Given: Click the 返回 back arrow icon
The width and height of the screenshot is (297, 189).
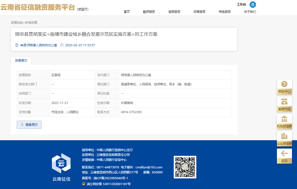Looking at the screenshot, I should (284, 154).
